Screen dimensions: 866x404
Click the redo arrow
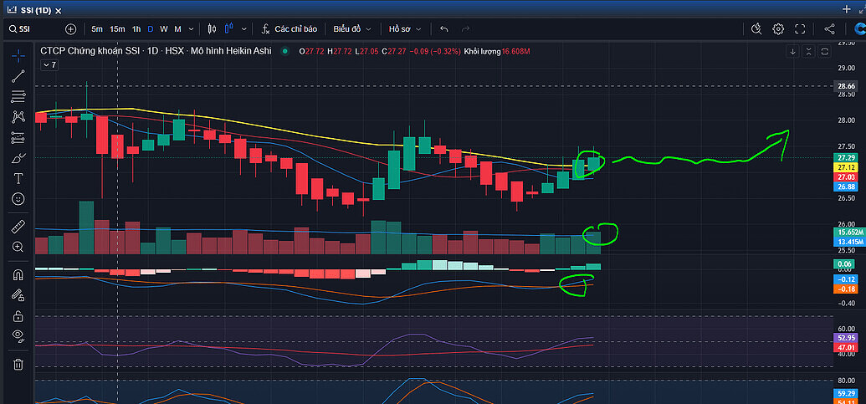point(465,29)
